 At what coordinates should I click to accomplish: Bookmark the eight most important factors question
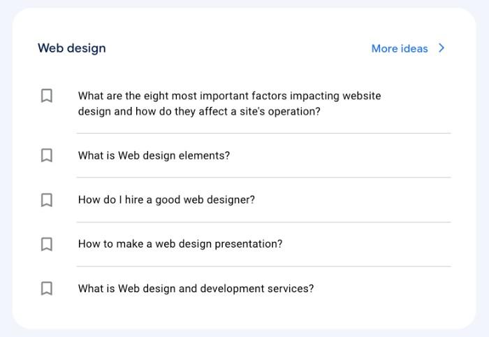coord(47,96)
